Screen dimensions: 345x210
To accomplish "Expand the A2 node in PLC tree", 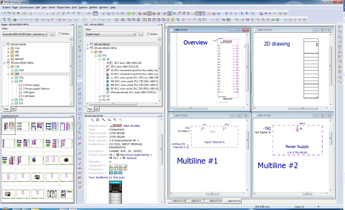I will [x=100, y=96].
